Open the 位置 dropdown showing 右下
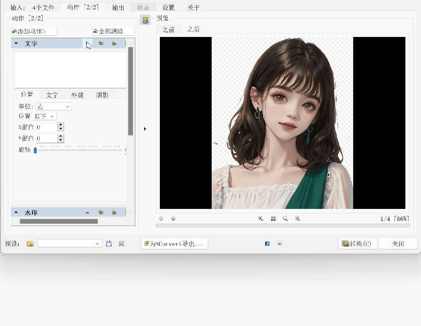Image resolution: width=421 pixels, height=326 pixels. point(45,116)
